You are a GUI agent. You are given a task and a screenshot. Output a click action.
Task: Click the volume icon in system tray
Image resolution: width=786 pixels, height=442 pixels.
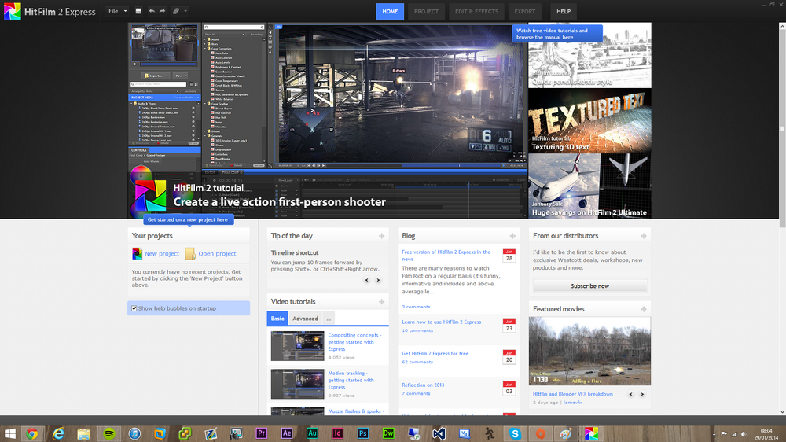tap(744, 434)
